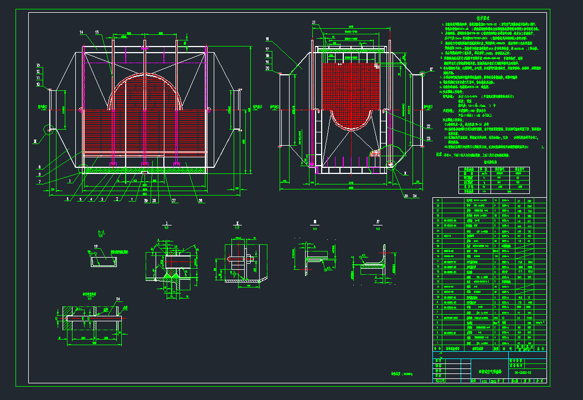583x400 pixels.
Task: Click the detail III flange section view
Action: coord(310,258)
